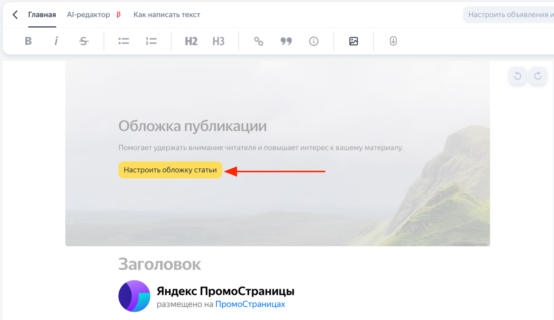554x320 pixels.
Task: Undo the last action
Action: click(x=517, y=76)
